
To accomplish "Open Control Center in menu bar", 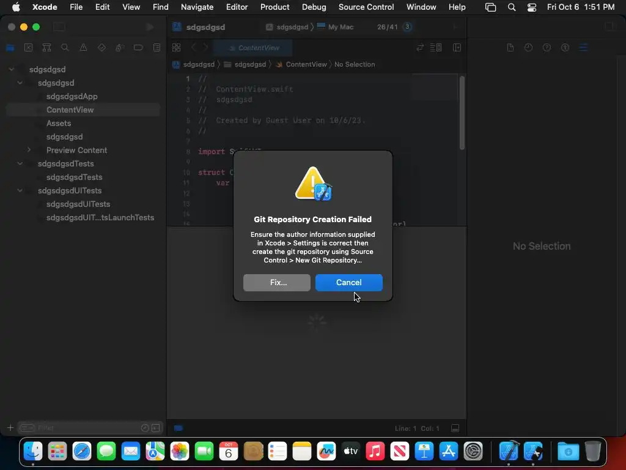I will 531,7.
